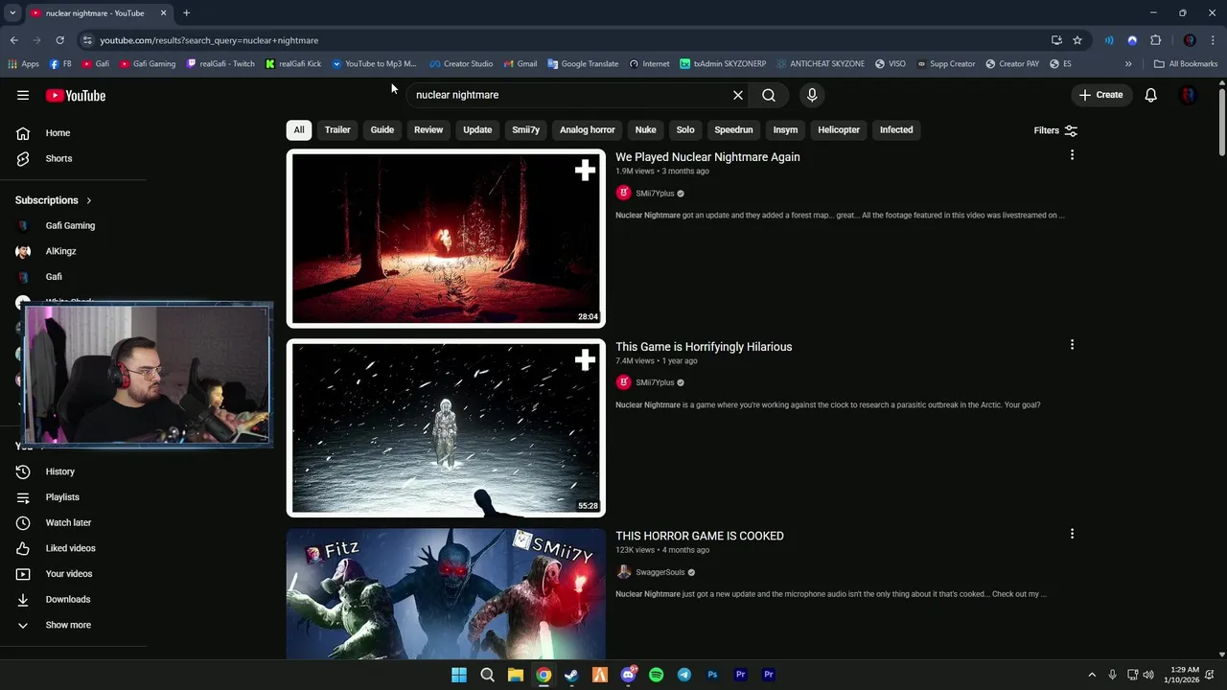The height and width of the screenshot is (690, 1227).
Task: Click the Home icon in sidebar
Action: [x=23, y=133]
